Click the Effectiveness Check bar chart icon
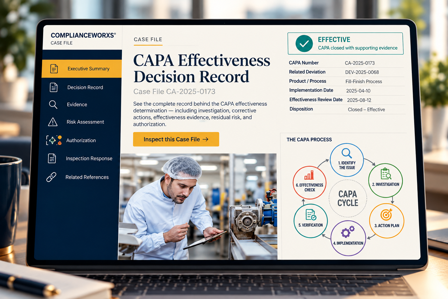Viewport: 448px width, 299px height. [309, 175]
